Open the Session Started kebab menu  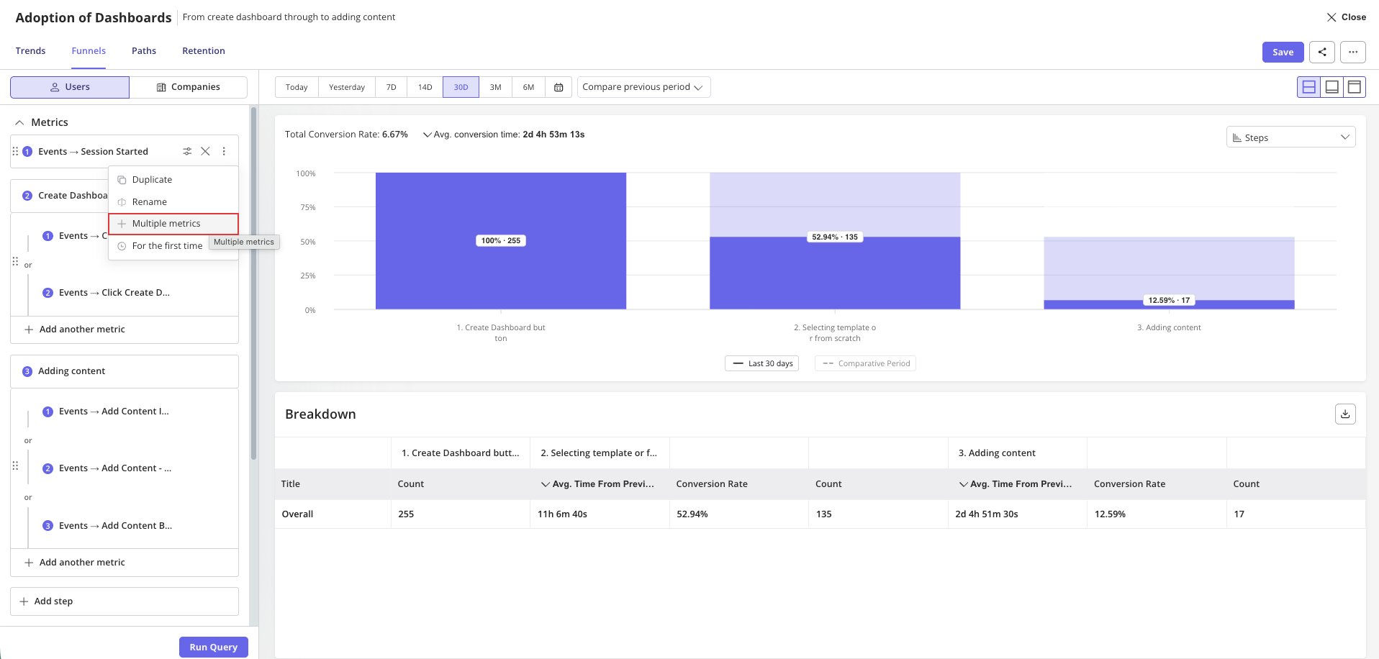[224, 151]
